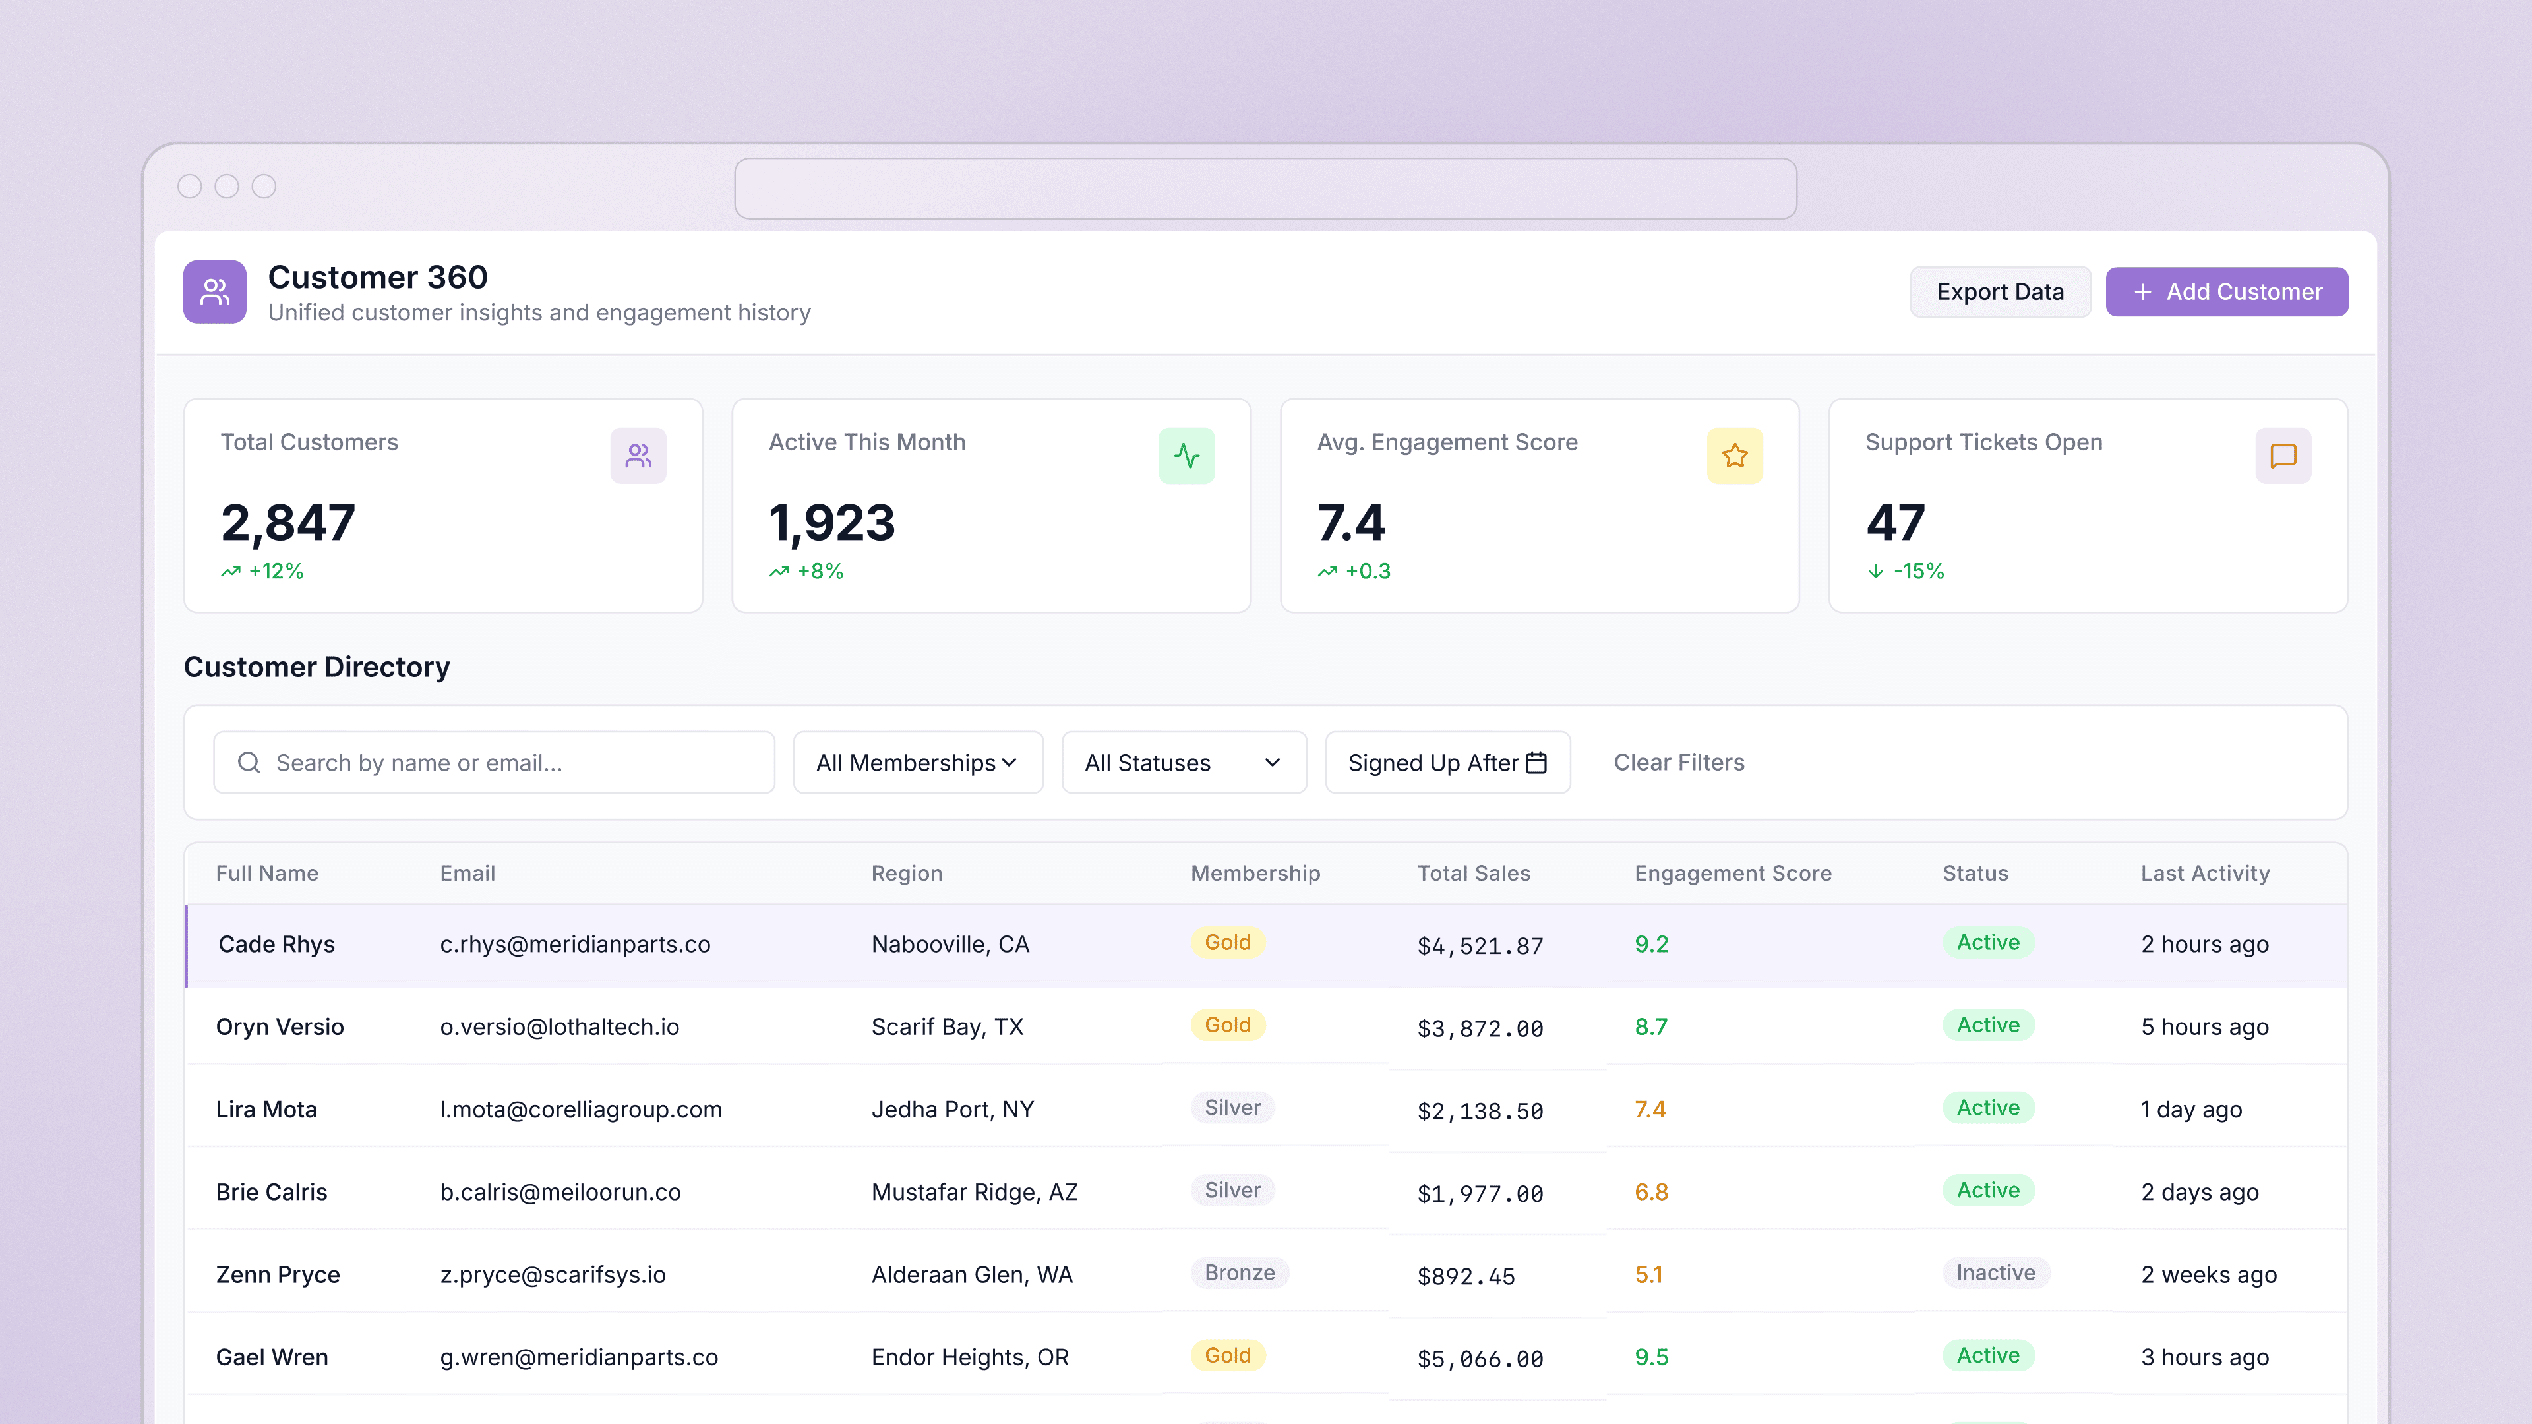Sort by Total Sales column header
Image resolution: width=2532 pixels, height=1424 pixels.
tap(1474, 874)
